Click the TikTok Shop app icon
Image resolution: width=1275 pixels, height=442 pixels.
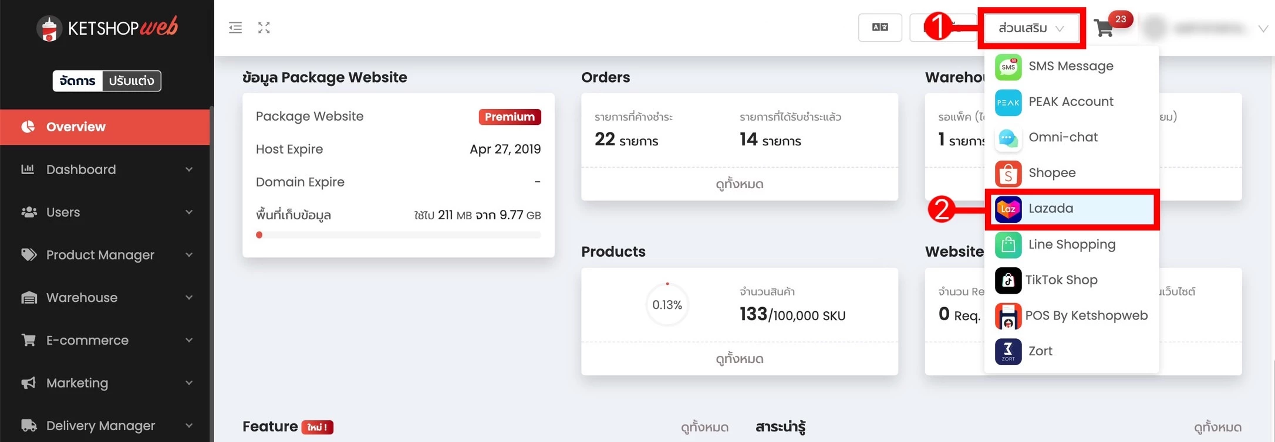click(1008, 280)
